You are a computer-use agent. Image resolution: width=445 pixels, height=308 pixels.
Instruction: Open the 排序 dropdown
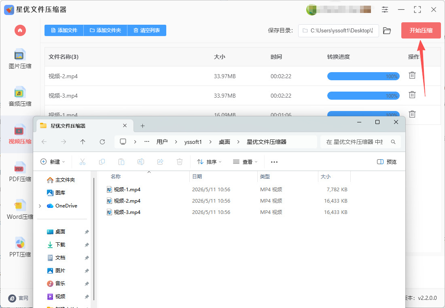tap(209, 162)
